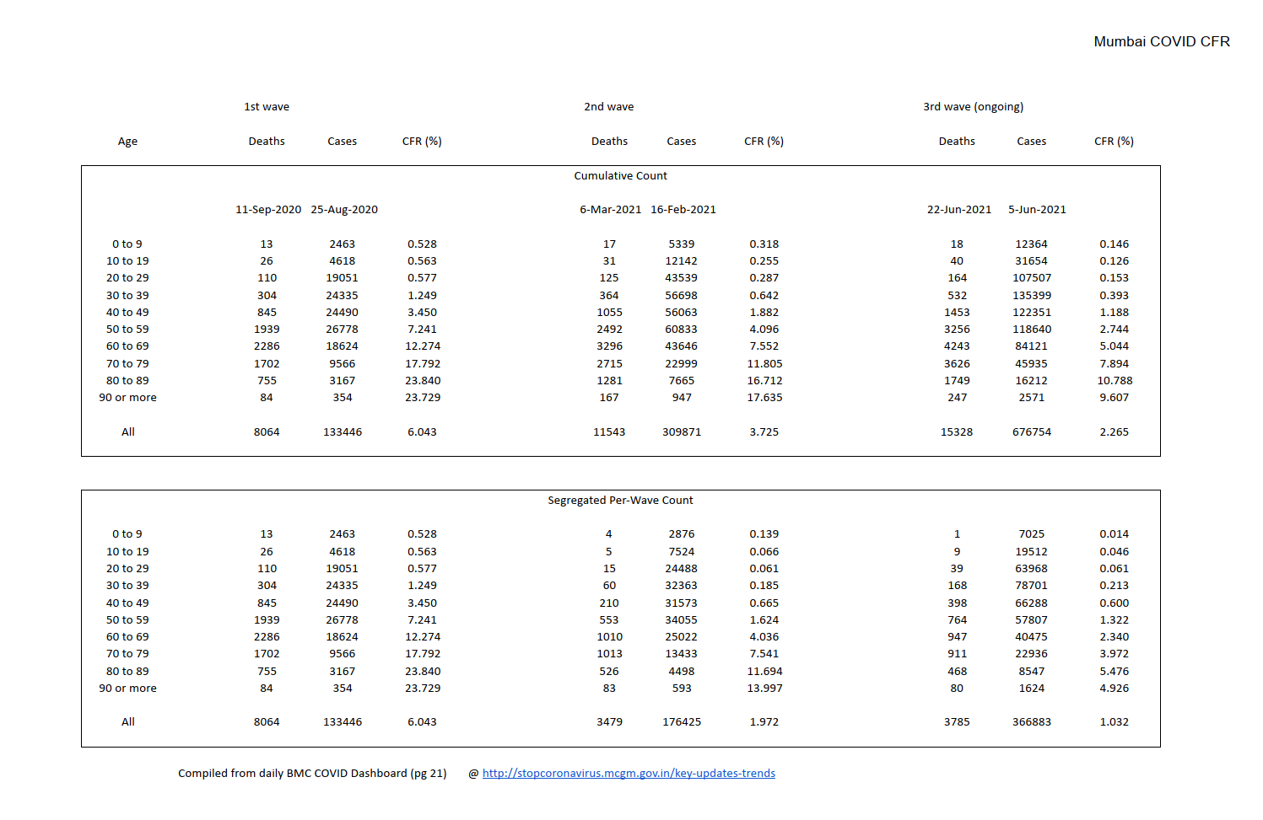Click the cases value 5339
This screenshot has height=820, width=1263.
coord(682,244)
